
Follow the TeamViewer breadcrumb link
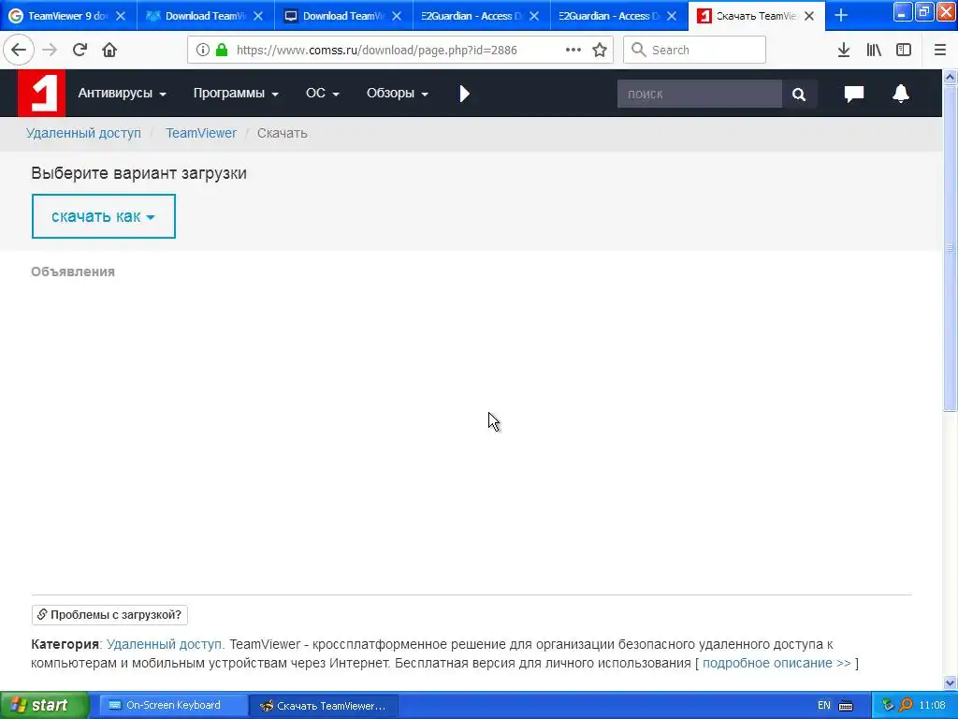coord(201,133)
